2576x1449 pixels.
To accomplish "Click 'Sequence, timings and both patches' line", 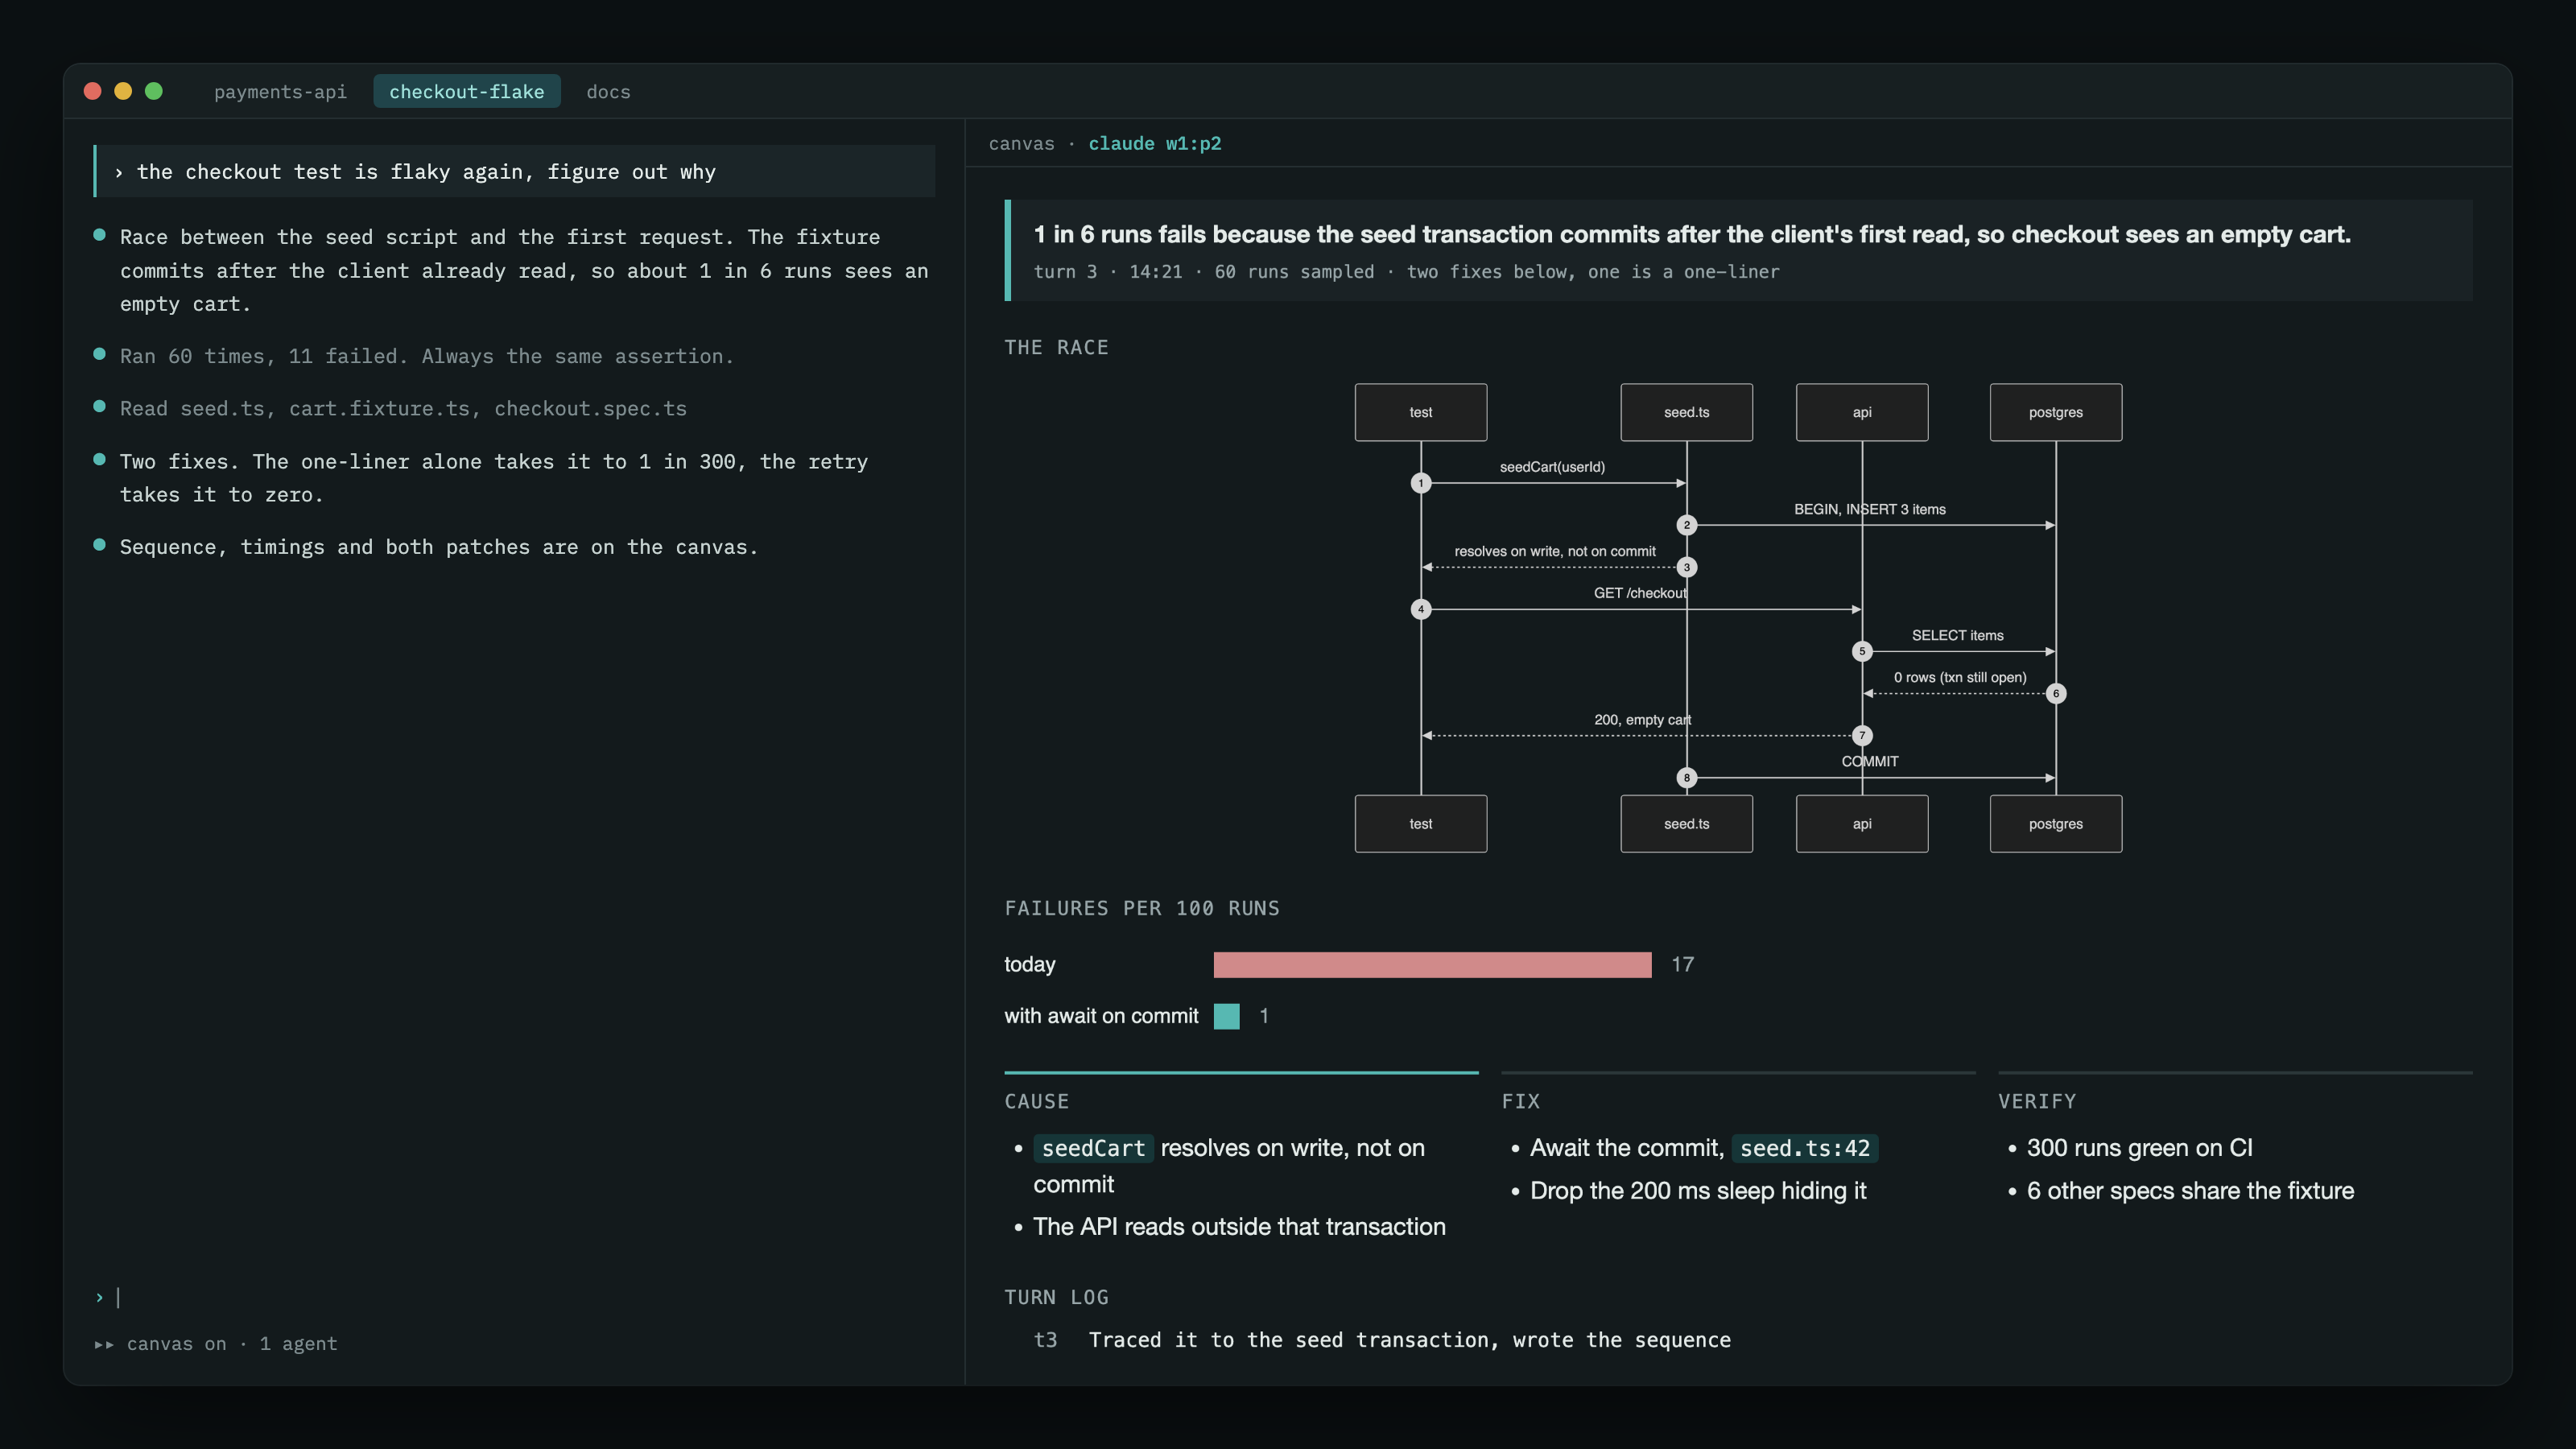I will (x=439, y=547).
